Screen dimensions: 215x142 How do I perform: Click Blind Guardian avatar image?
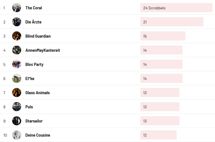coord(17,36)
